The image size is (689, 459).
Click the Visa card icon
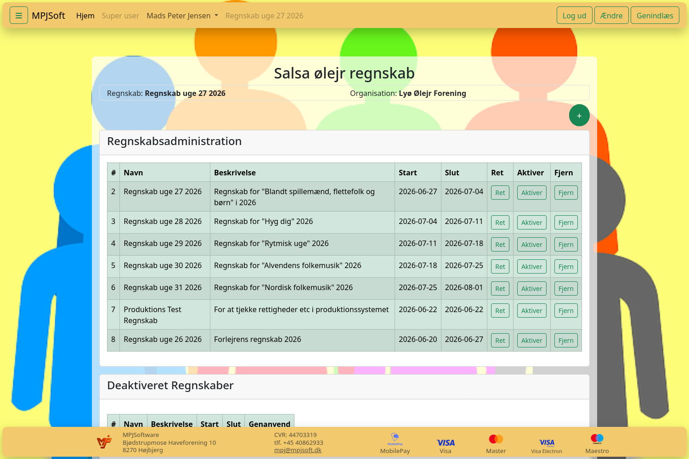coord(446,442)
